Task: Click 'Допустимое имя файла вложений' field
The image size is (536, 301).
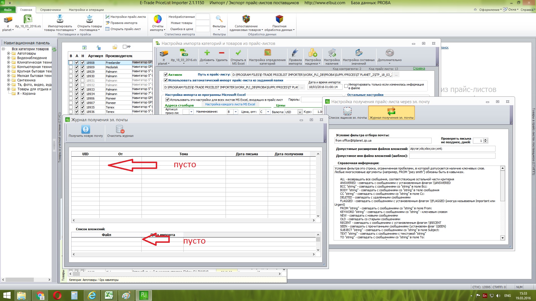Action: 452,156
